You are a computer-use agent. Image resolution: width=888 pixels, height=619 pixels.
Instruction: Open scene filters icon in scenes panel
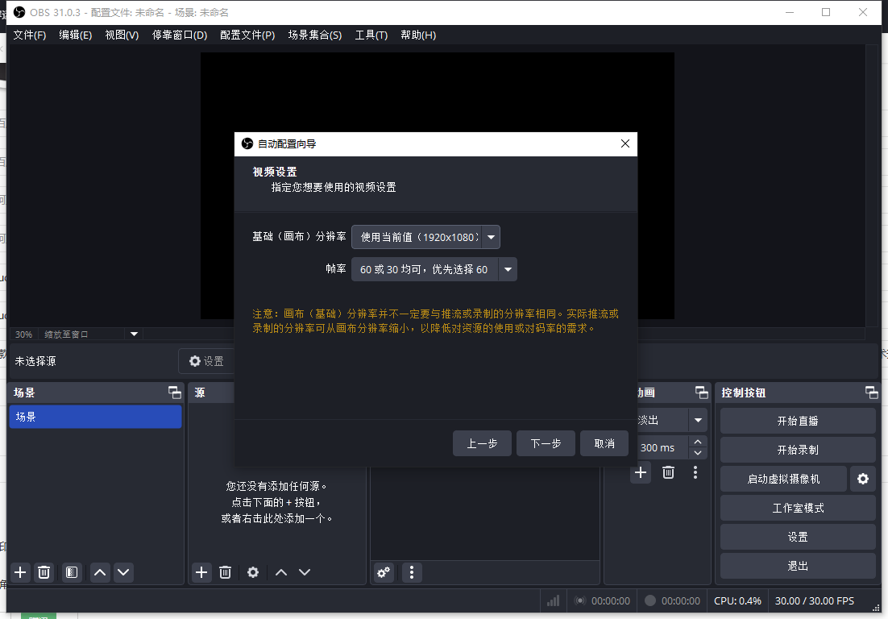click(x=71, y=572)
